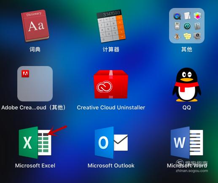Click the 计算器 label
The height and width of the screenshot is (183, 218).
click(x=111, y=49)
